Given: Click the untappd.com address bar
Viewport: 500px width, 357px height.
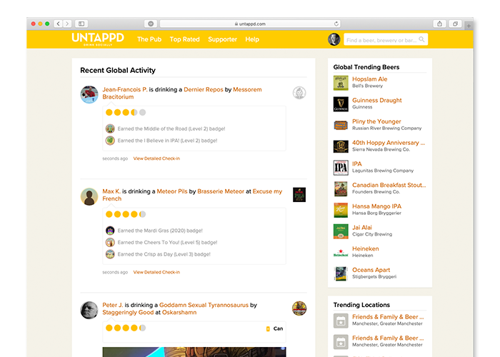Looking at the screenshot, I should (250, 24).
